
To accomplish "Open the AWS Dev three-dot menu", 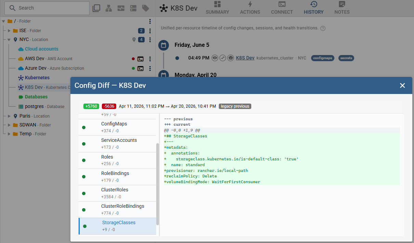I will point(150,59).
